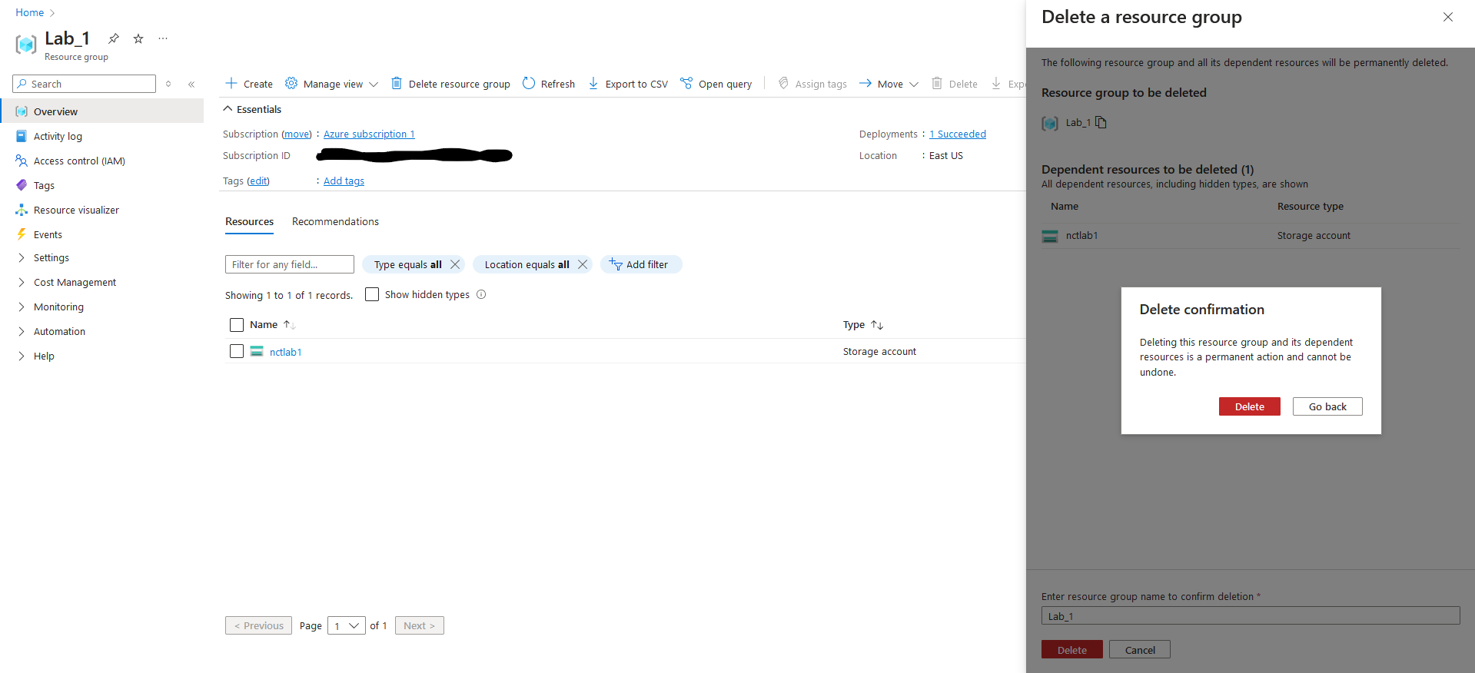Open Azure subscription 1 link
The image size is (1475, 673).
pos(369,134)
